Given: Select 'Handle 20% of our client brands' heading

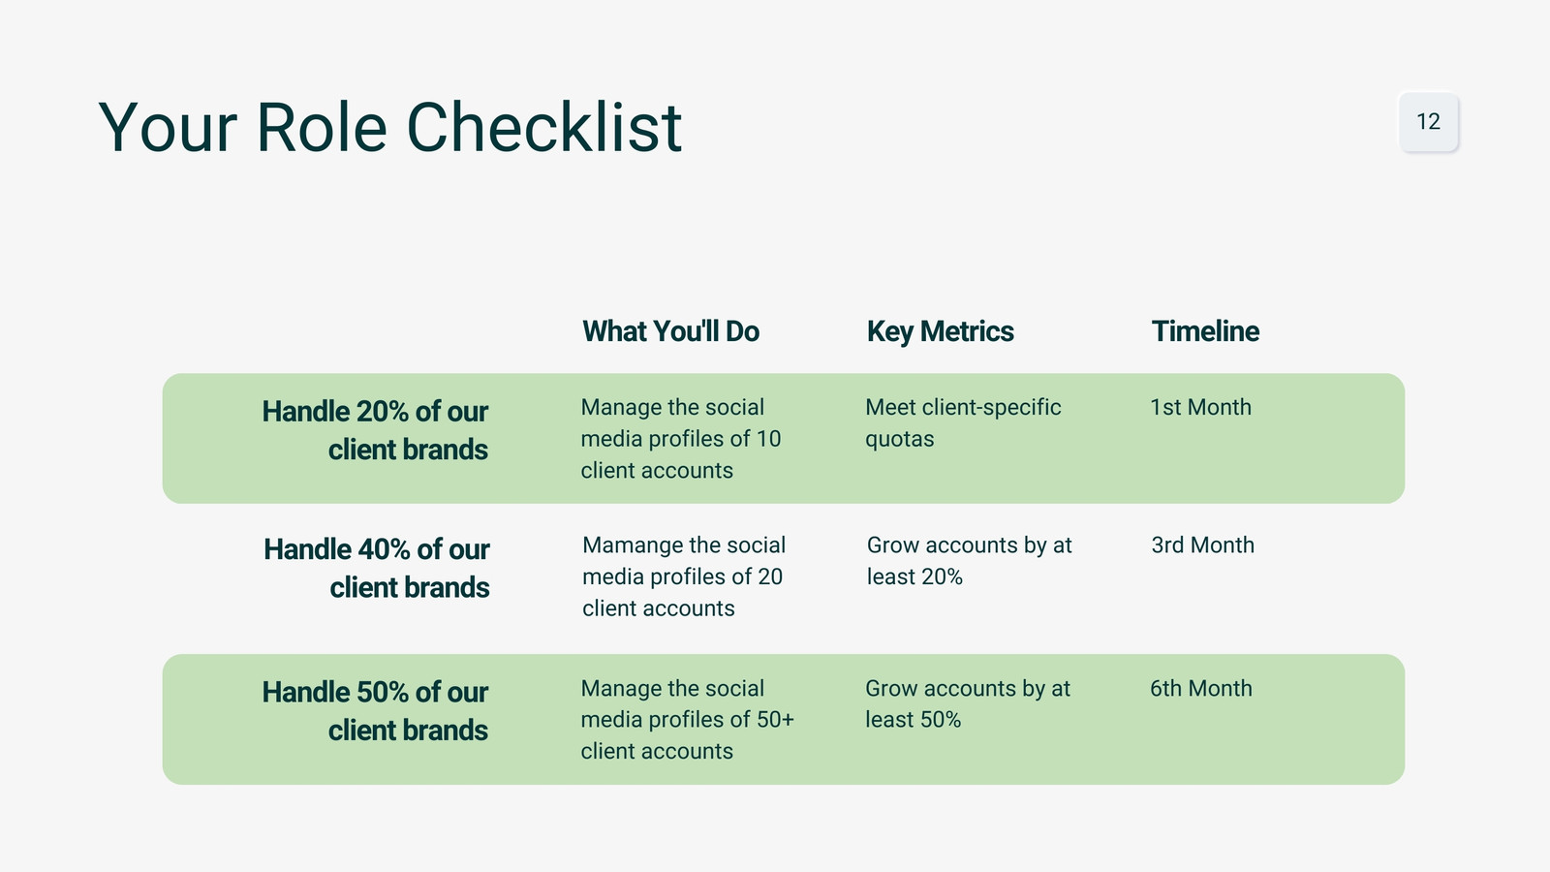Looking at the screenshot, I should [x=375, y=430].
